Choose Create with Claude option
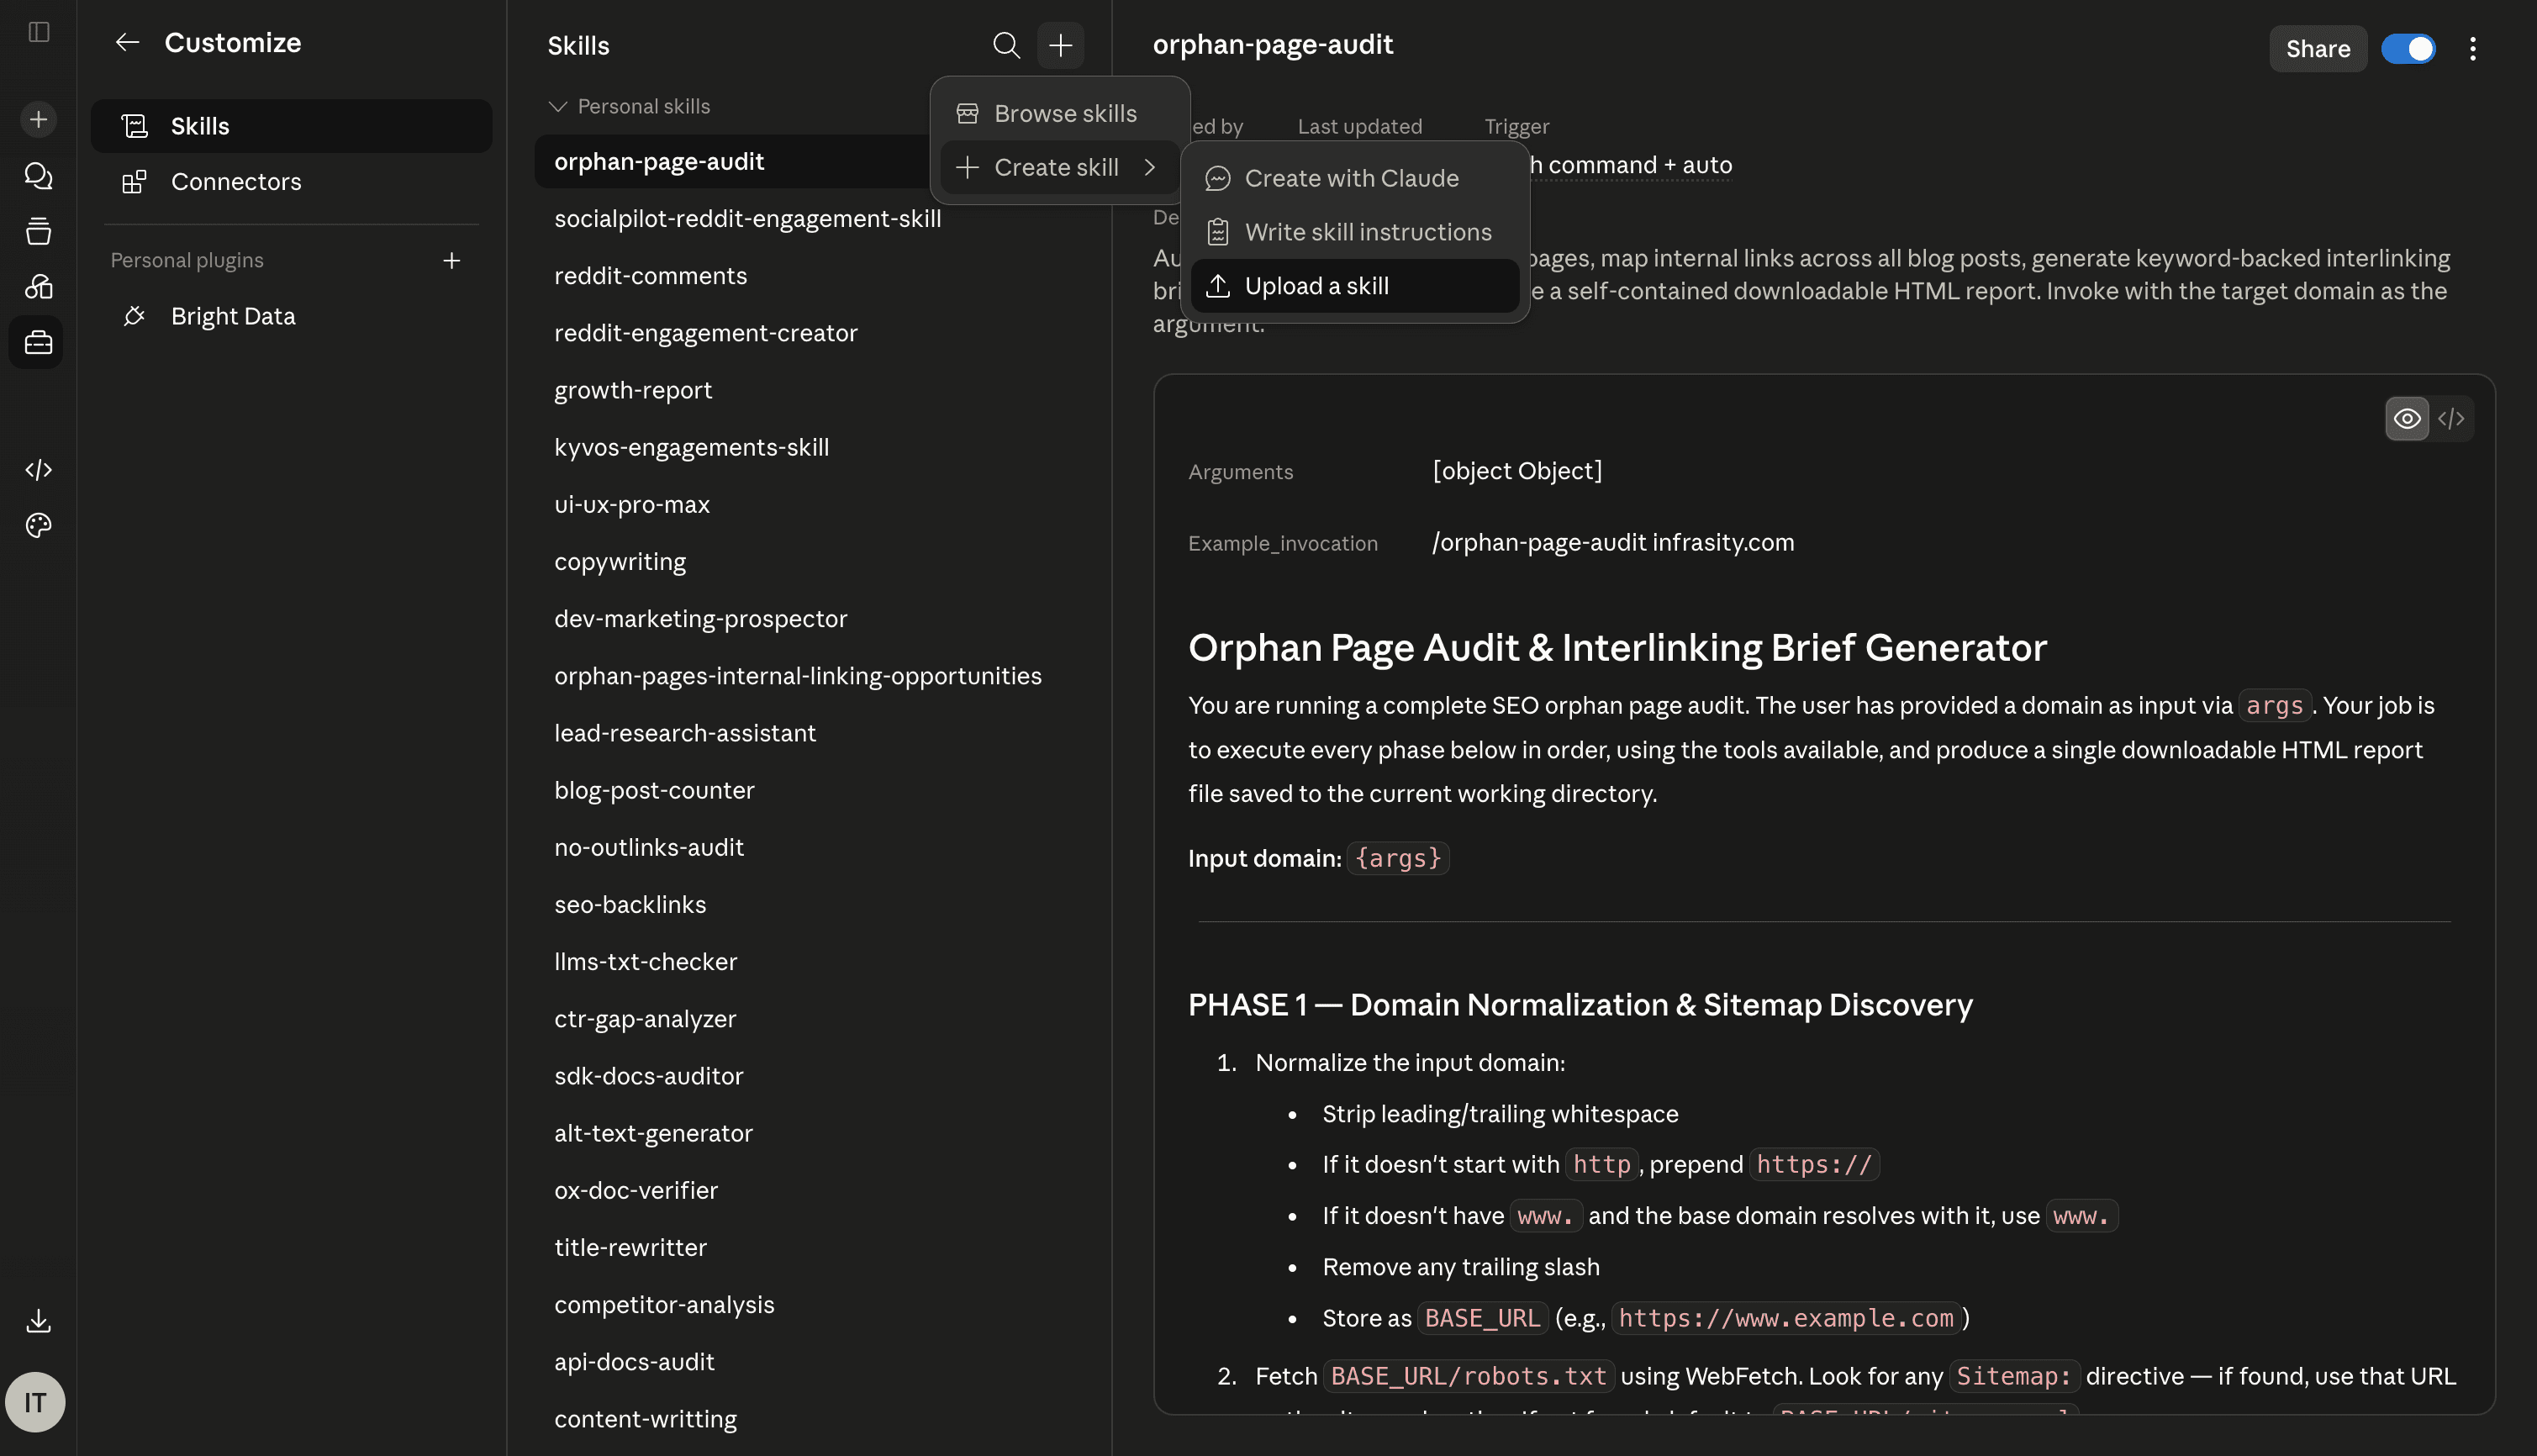Viewport: 2537px width, 1456px height. click(x=1354, y=178)
